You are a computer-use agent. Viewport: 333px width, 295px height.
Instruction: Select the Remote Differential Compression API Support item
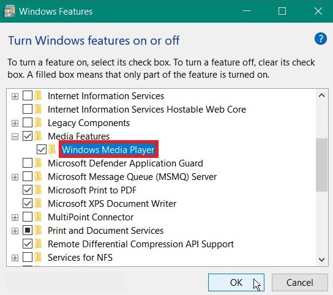(141, 244)
